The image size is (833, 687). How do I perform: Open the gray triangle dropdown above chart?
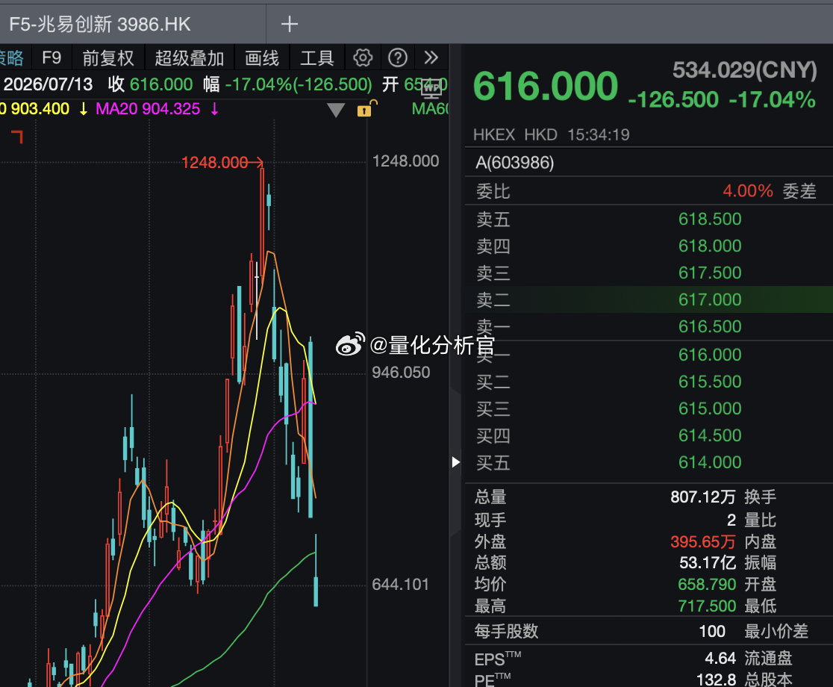pyautogui.click(x=336, y=110)
